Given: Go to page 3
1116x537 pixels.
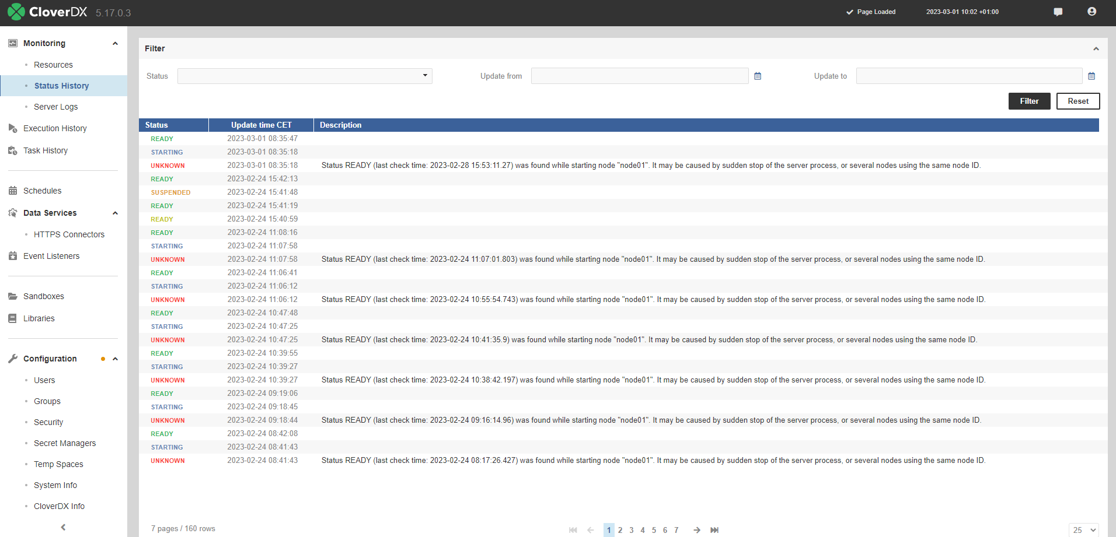Looking at the screenshot, I should pyautogui.click(x=631, y=530).
